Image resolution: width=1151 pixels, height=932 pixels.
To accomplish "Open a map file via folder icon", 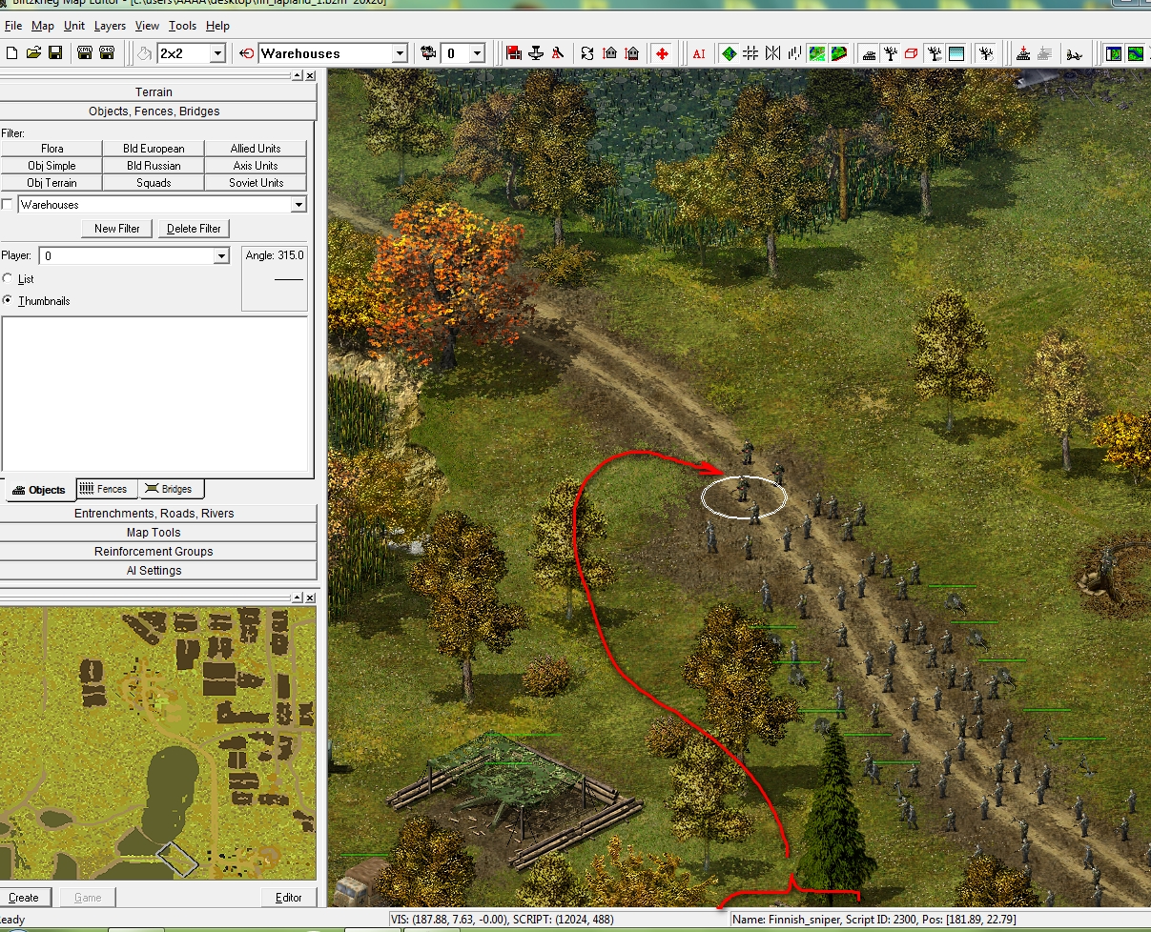I will (34, 53).
